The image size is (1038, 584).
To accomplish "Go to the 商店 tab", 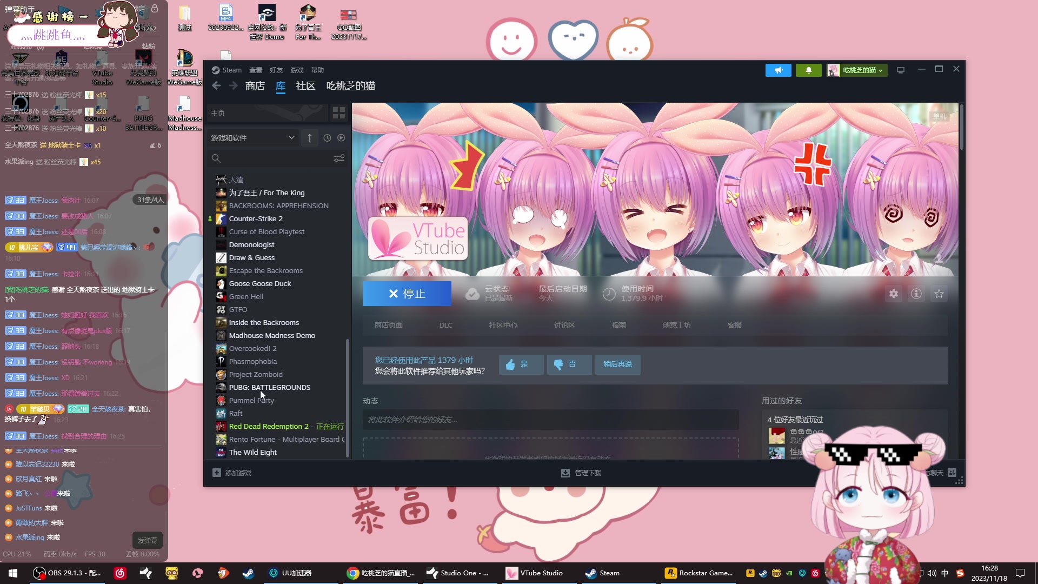I will coord(255,86).
